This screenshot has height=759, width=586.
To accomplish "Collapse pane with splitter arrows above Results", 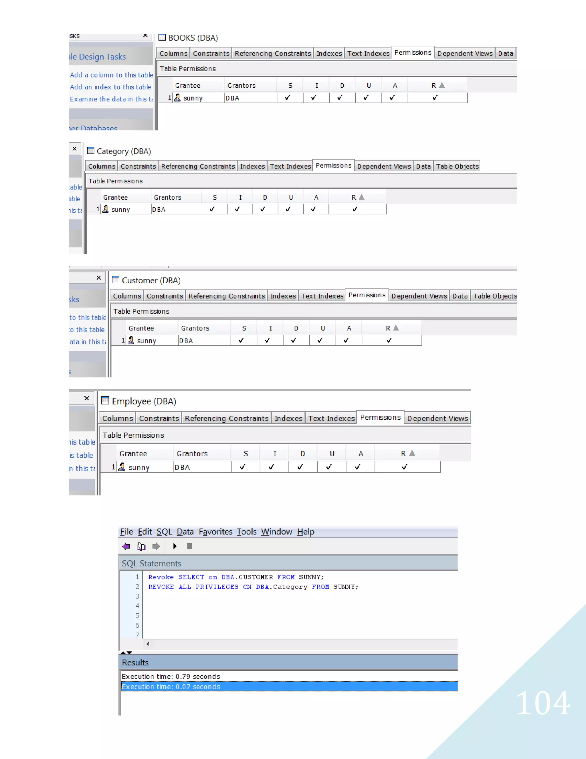I will (126, 653).
